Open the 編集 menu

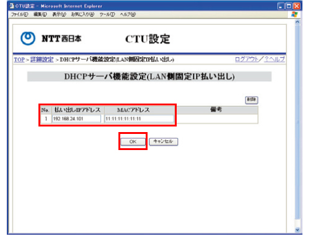pos(40,14)
